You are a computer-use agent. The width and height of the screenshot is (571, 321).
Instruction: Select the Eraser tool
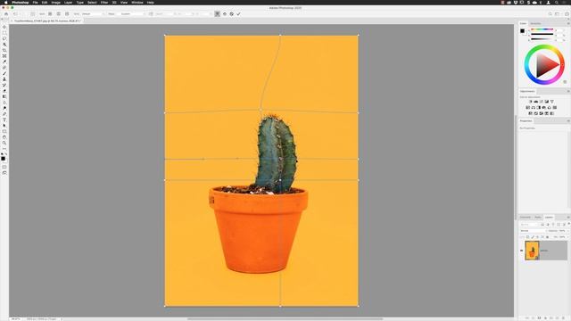click(4, 91)
